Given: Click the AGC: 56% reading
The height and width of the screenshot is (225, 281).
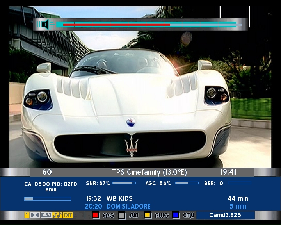Looking at the screenshot, I should click(x=158, y=183).
